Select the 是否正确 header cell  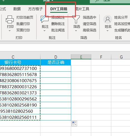coord(56,62)
